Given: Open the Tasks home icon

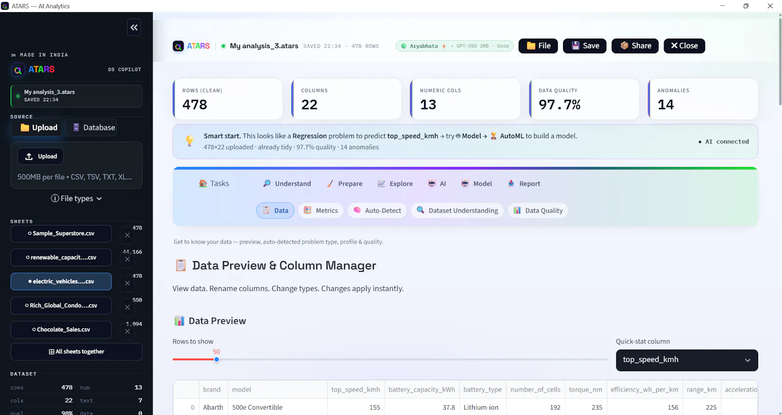Looking at the screenshot, I should pyautogui.click(x=203, y=184).
